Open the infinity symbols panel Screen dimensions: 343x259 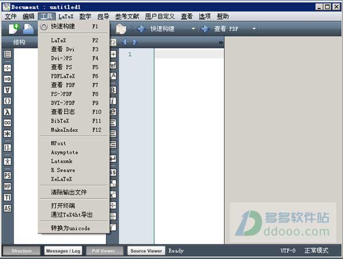click(x=7, y=123)
